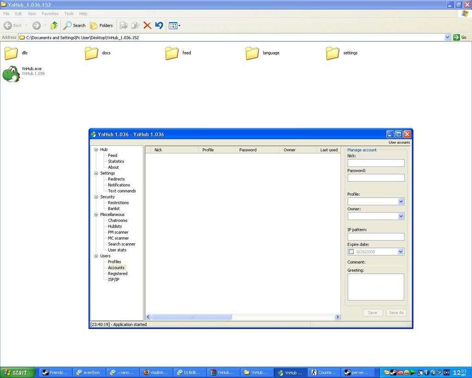
Task: Click the accounts list horizontal scrollbar thumb
Action: [192, 317]
